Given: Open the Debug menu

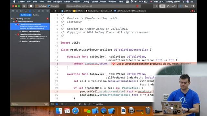Looking at the screenshot, I should (86, 2).
